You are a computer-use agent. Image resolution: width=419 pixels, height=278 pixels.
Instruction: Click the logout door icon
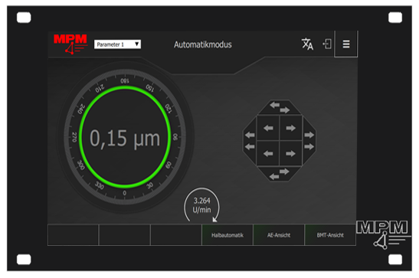coord(327,44)
